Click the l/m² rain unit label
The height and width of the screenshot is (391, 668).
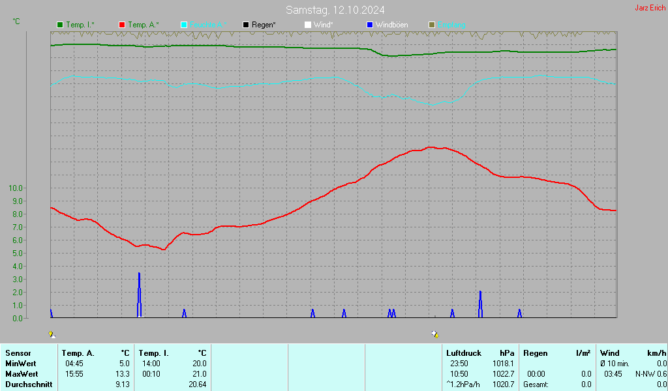pos(583,353)
